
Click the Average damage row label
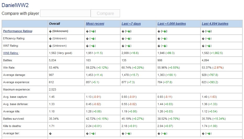14,75
